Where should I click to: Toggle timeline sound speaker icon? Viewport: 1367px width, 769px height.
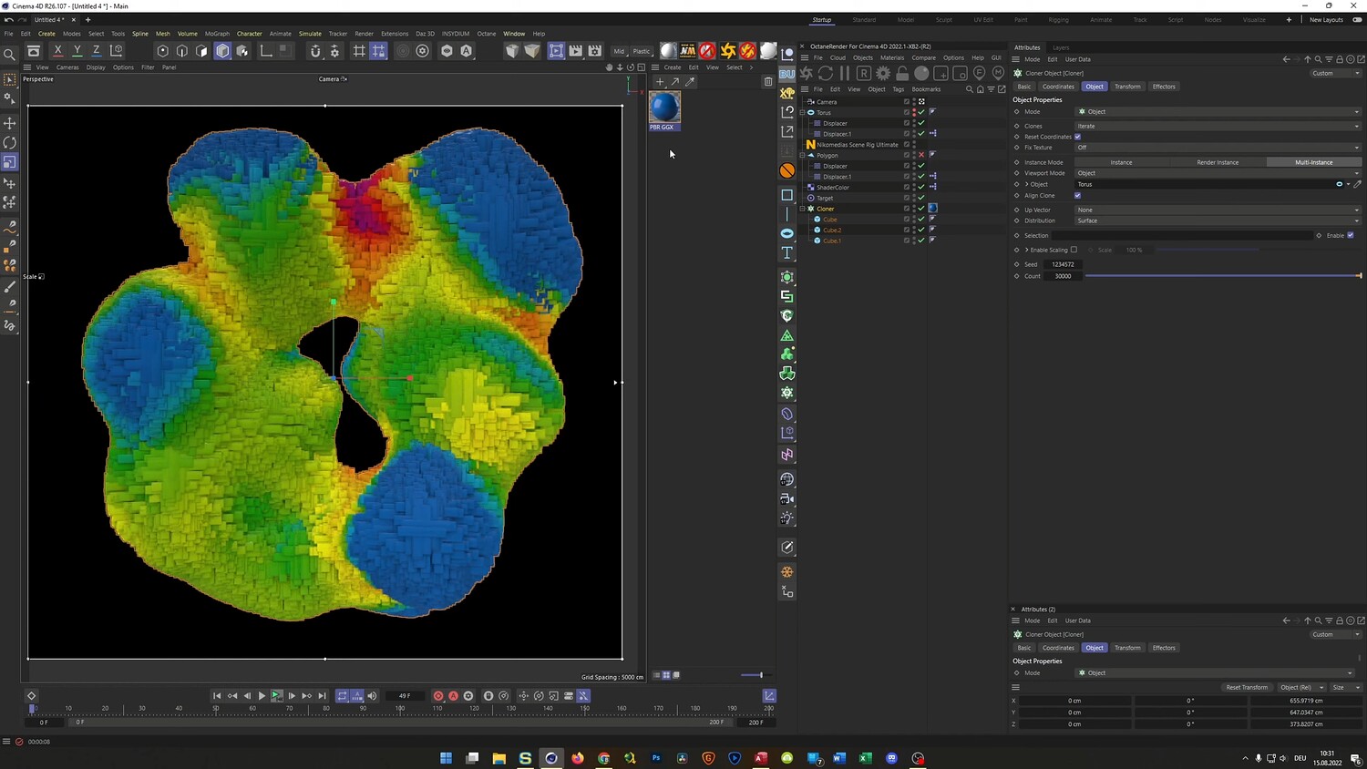tap(372, 696)
